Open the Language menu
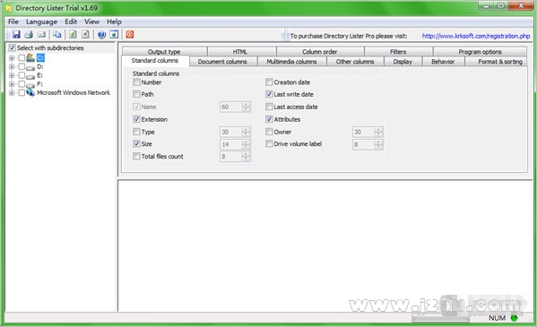The width and height of the screenshot is (537, 327). pos(42,22)
